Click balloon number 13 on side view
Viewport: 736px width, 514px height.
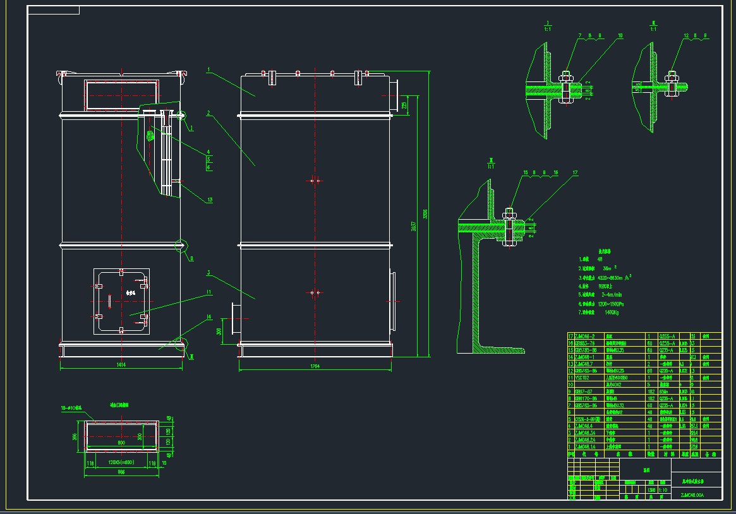[x=209, y=200]
